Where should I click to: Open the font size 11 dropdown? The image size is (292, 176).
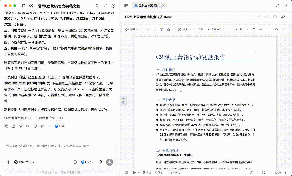point(244,29)
